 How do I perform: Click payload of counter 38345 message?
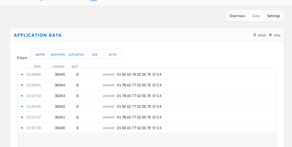coord(139,75)
